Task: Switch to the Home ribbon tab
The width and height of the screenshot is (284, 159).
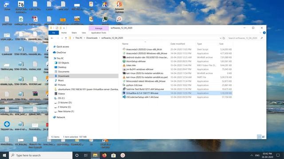Action: coord(64,33)
